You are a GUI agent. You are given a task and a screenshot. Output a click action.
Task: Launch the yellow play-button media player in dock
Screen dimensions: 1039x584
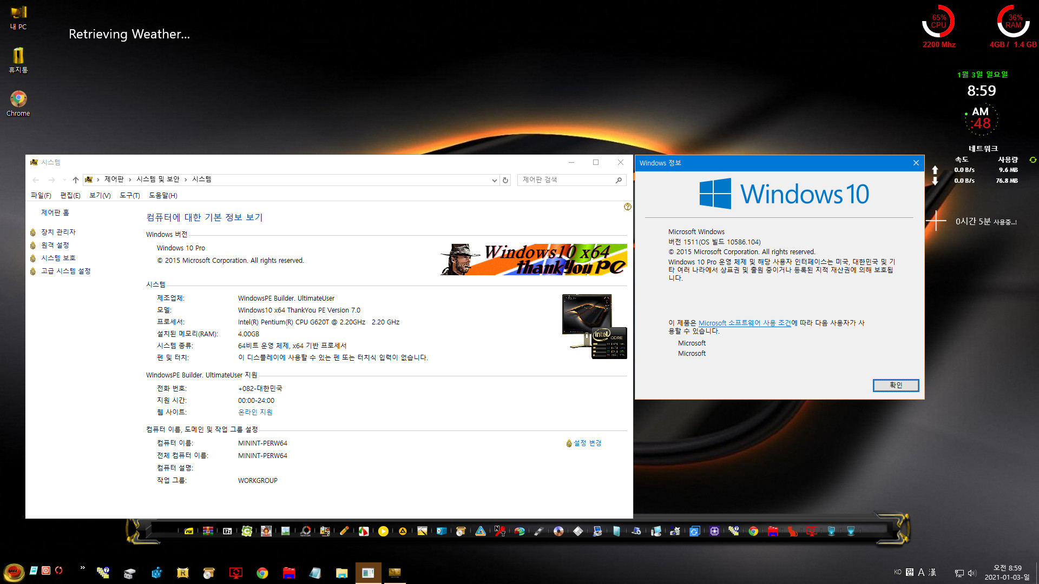pos(383,531)
